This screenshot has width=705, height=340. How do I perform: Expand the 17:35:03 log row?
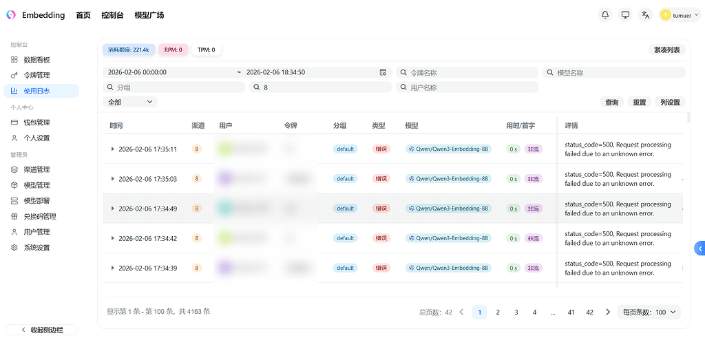[x=113, y=178]
